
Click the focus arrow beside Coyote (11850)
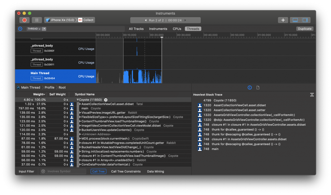click(x=106, y=100)
